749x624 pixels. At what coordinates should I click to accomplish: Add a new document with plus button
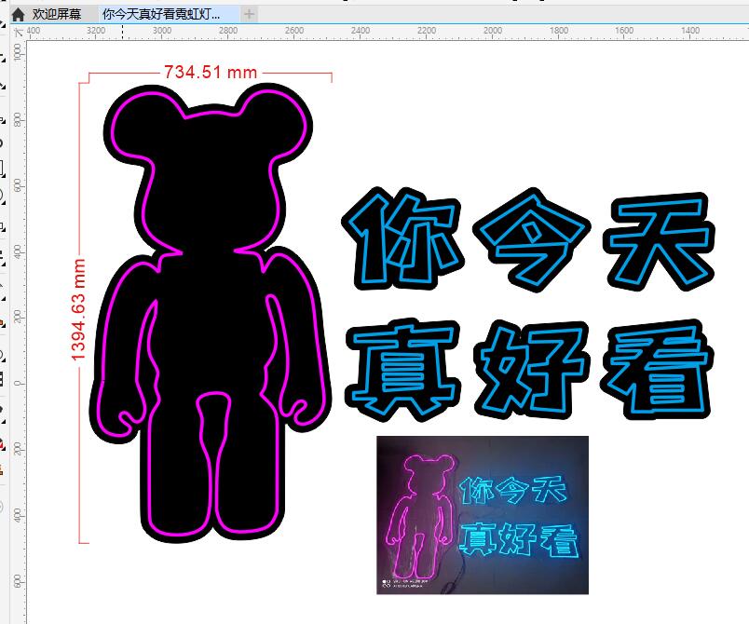pyautogui.click(x=249, y=14)
